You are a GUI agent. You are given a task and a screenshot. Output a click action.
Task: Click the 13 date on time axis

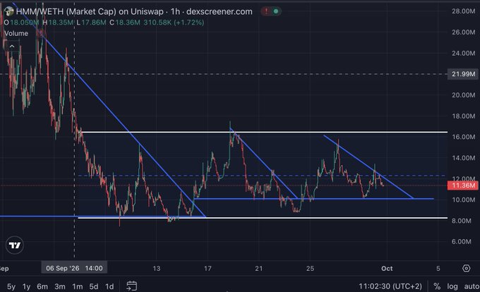(157, 269)
